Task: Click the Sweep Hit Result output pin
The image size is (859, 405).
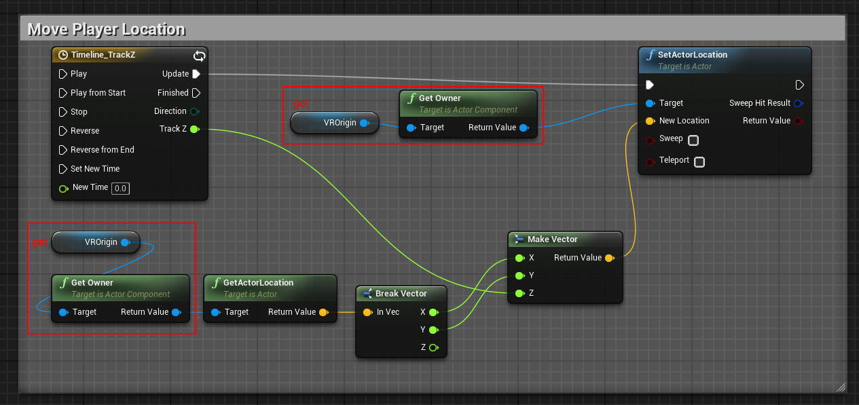Action: (799, 103)
